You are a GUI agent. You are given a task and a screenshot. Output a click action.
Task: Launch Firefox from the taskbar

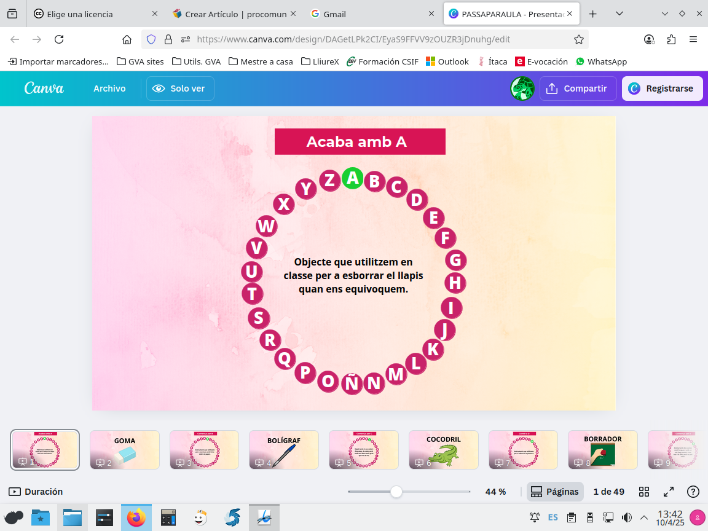[136, 517]
